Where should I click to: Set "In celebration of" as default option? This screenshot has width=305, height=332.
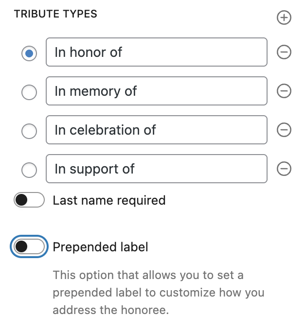[x=29, y=131]
